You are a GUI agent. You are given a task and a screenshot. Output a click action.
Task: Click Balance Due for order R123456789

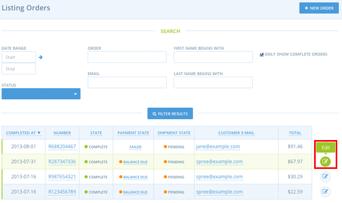pyautogui.click(x=135, y=192)
